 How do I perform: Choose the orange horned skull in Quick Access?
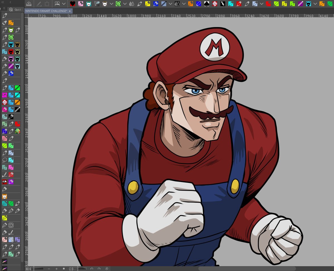click(4, 196)
